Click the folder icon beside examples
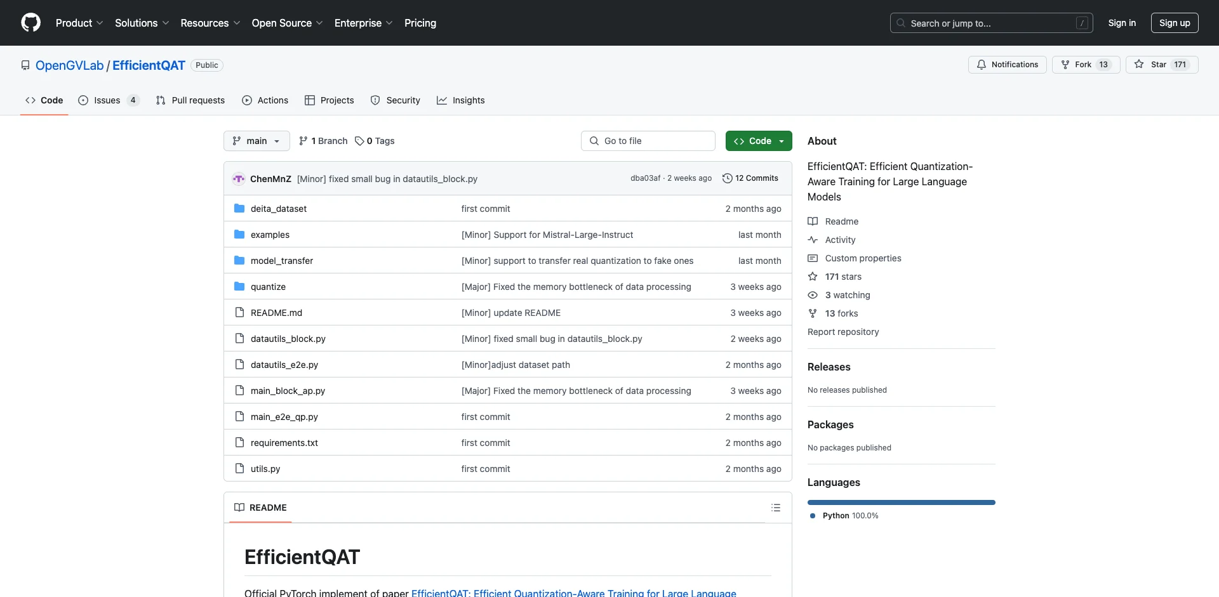This screenshot has width=1219, height=597. [x=239, y=235]
